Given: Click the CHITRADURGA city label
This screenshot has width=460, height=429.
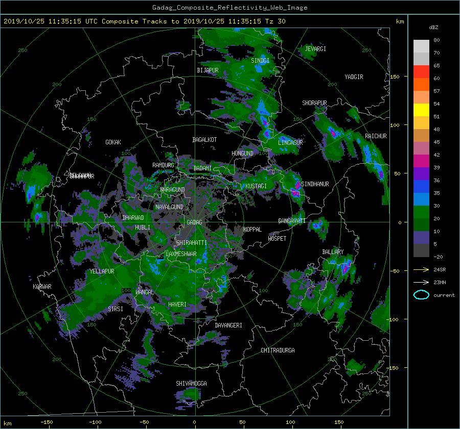Looking at the screenshot, I should coord(278,350).
